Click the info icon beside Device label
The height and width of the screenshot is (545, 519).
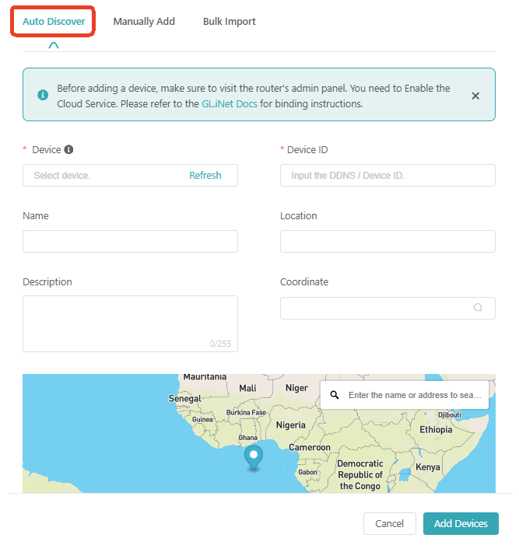coord(68,149)
